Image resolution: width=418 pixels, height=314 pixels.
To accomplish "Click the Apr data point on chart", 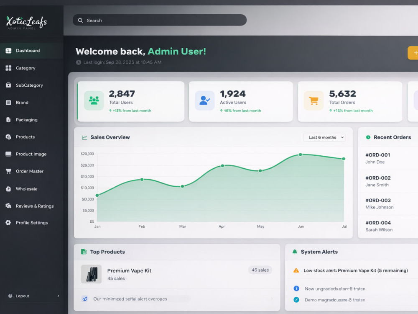I will pos(222,166).
